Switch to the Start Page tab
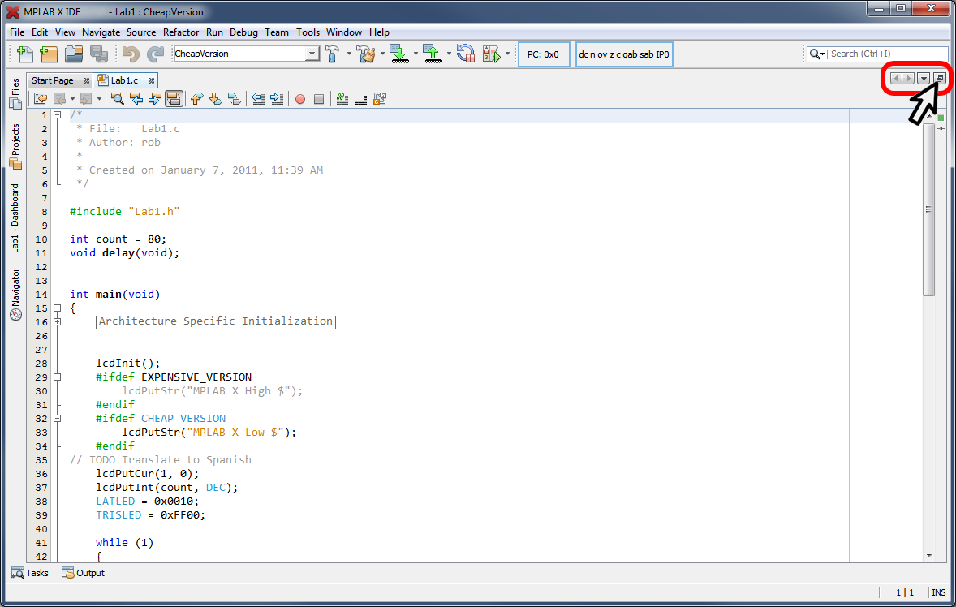 (52, 80)
